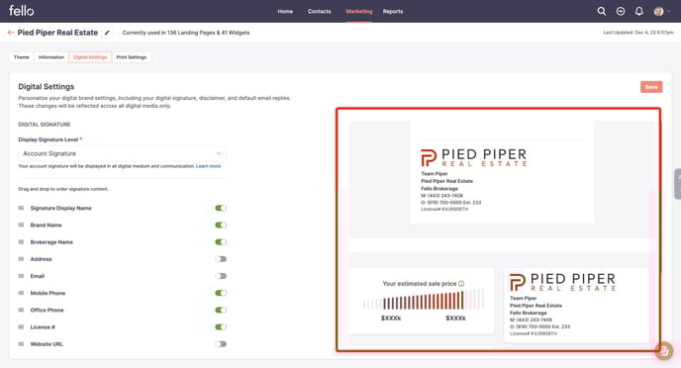Grab drag handle for Signature Display Name
Image resolution: width=681 pixels, height=368 pixels.
coord(21,208)
